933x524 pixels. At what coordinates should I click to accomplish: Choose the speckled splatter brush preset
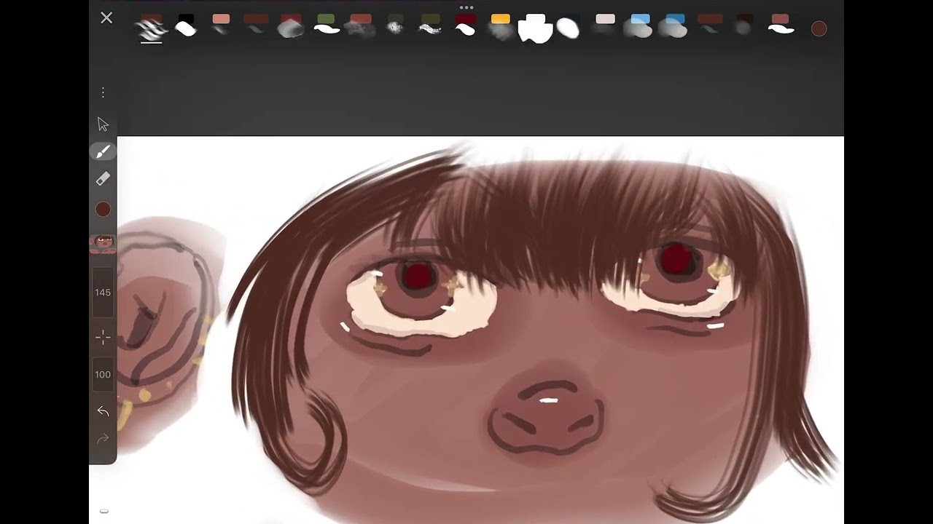395,28
